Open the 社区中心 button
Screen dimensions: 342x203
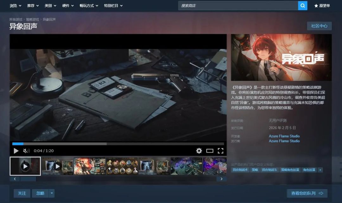(319, 26)
